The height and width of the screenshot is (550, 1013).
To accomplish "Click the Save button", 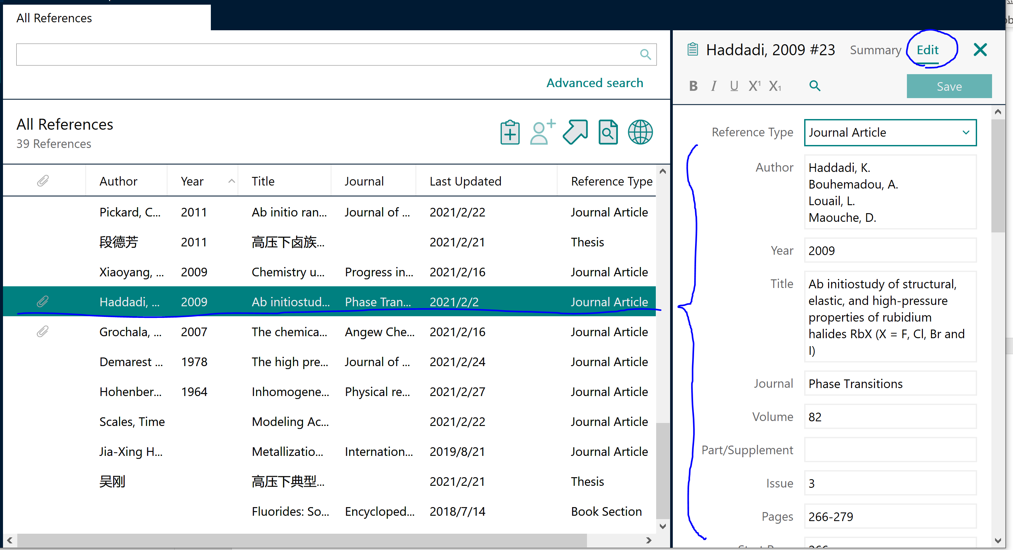I will click(949, 86).
